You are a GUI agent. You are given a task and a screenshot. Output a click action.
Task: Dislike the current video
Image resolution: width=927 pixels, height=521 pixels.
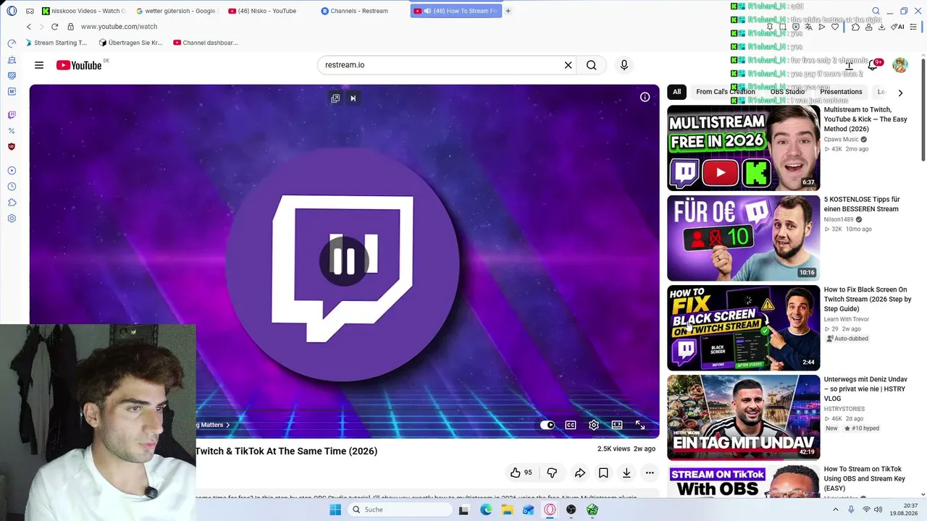(552, 473)
